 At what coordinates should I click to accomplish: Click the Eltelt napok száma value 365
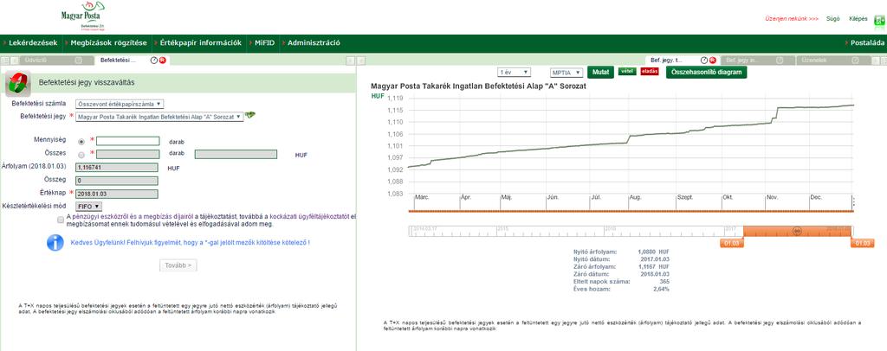[x=664, y=281]
